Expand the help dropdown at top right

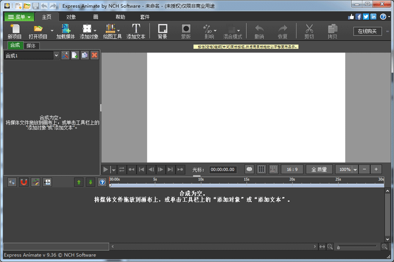(389, 17)
